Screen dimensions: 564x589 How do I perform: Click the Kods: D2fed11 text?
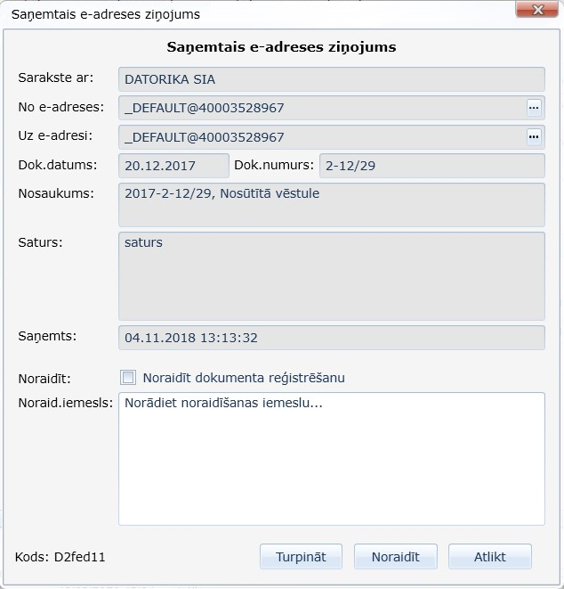(60, 558)
